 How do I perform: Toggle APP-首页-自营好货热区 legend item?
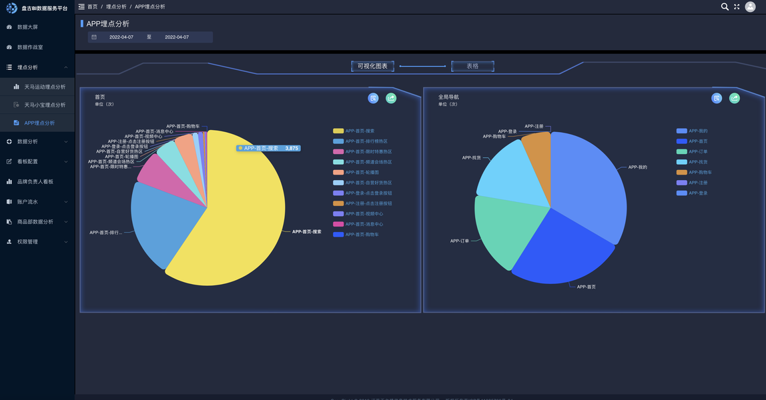point(362,183)
